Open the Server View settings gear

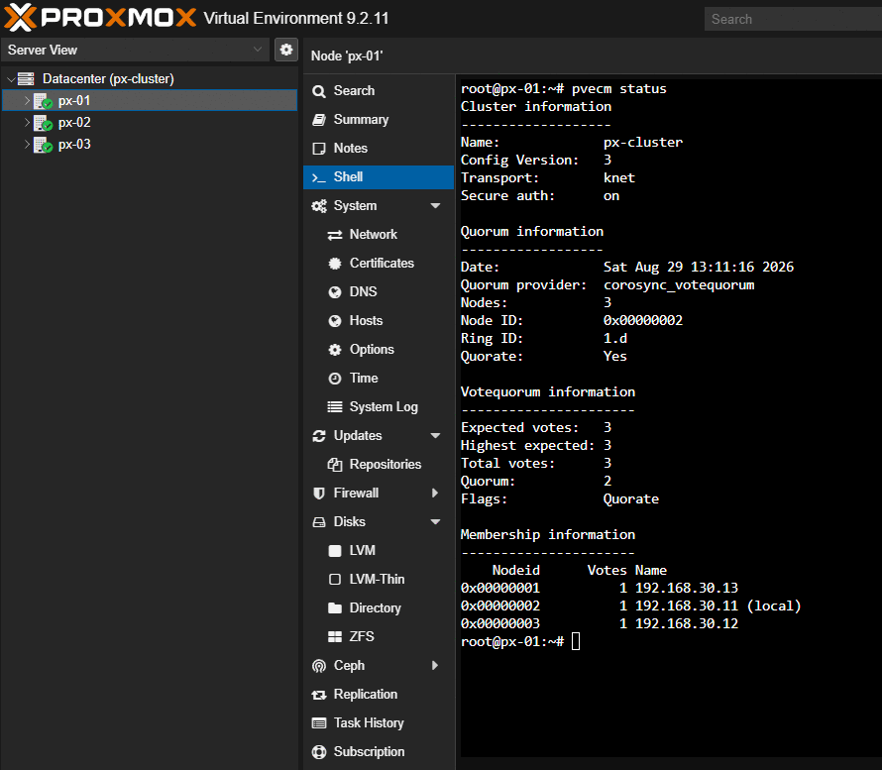point(286,50)
